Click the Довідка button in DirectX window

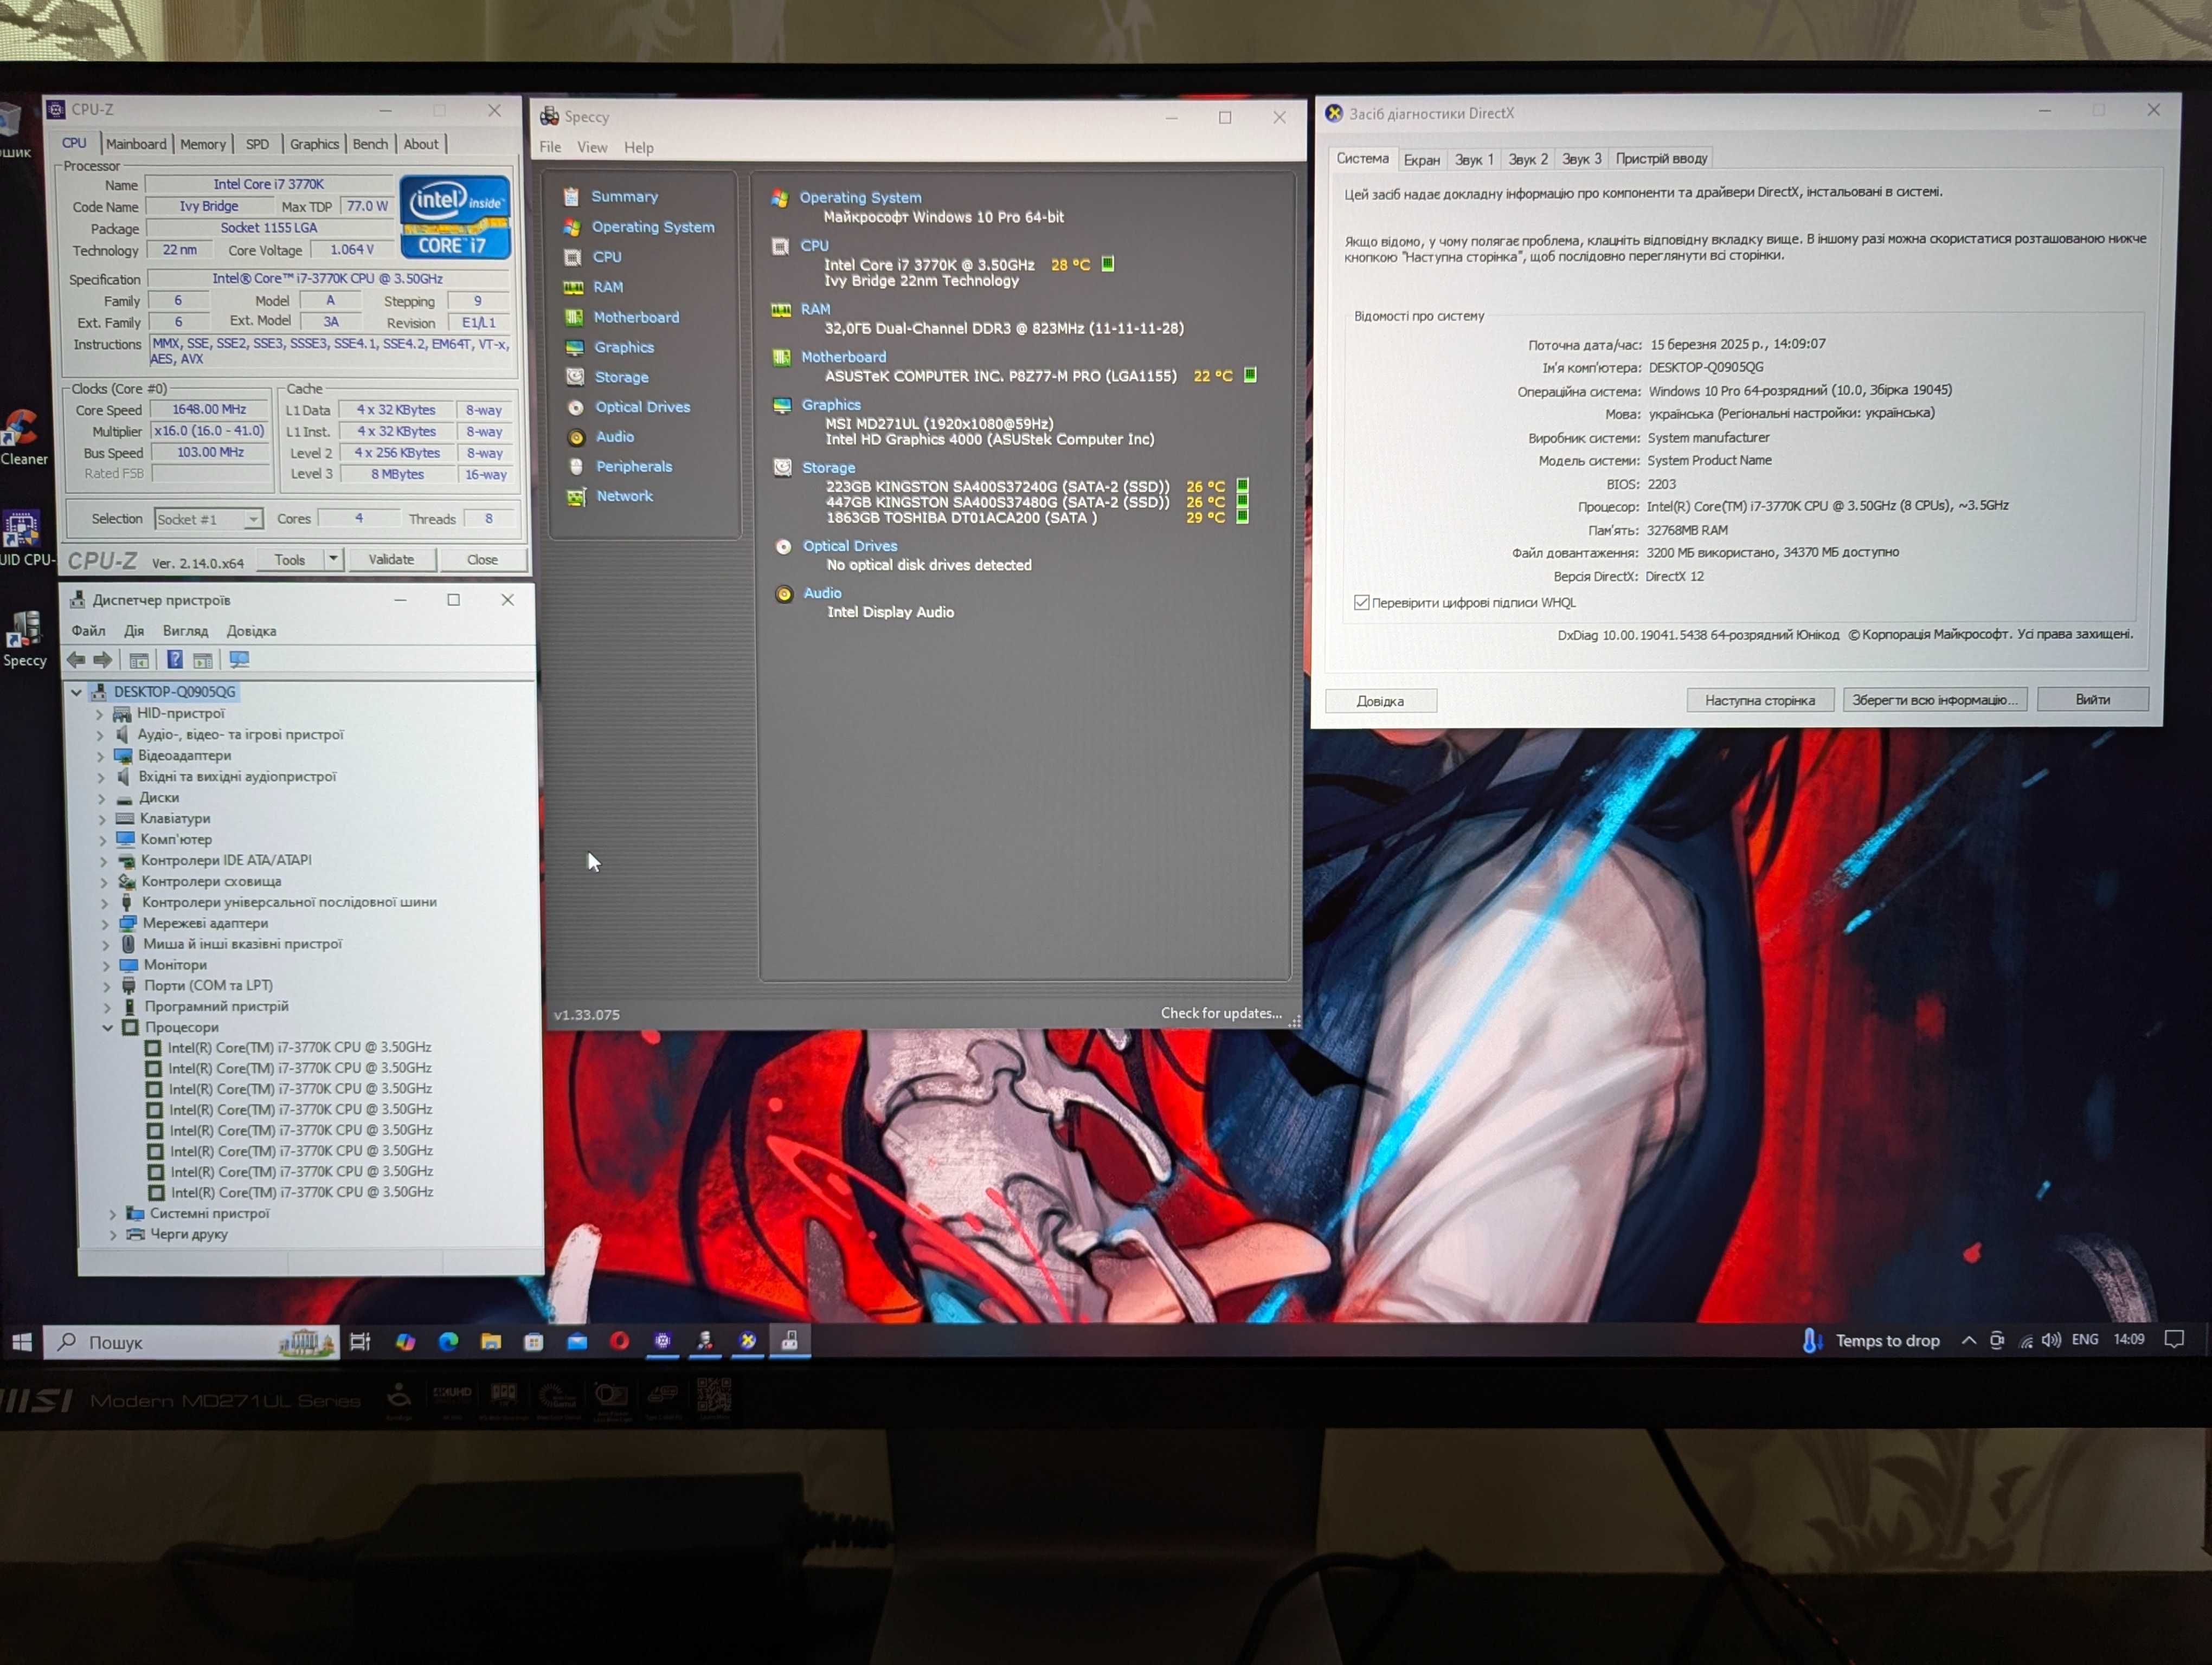pyautogui.click(x=1380, y=701)
